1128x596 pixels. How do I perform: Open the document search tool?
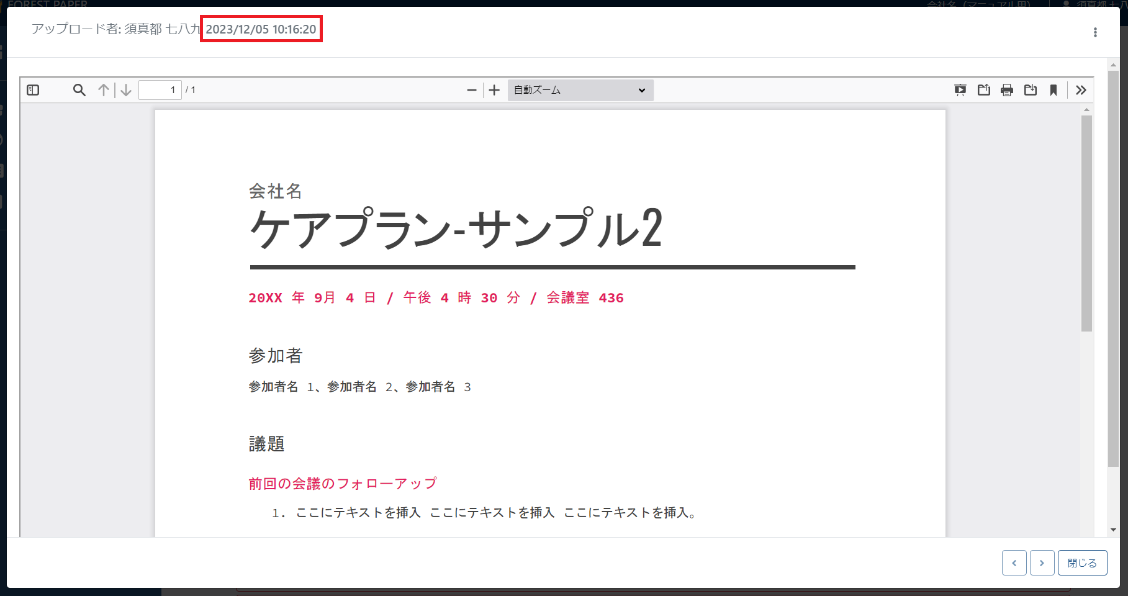tap(79, 90)
